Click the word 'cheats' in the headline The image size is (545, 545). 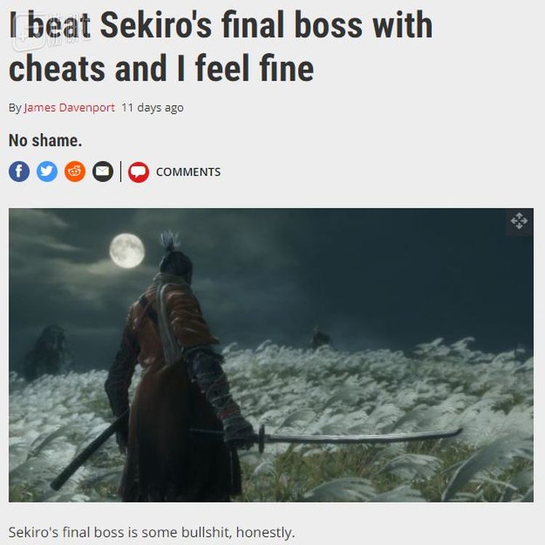(57, 68)
